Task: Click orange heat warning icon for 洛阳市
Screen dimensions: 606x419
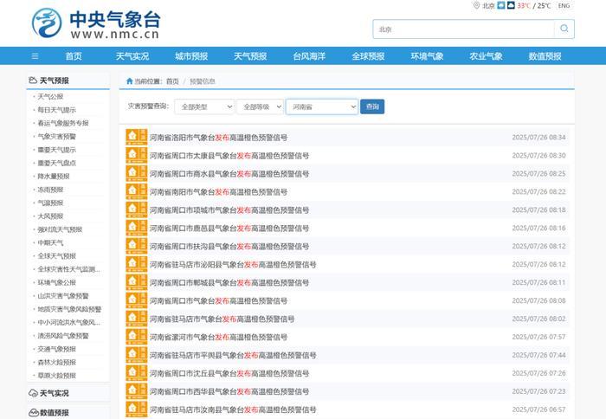Action: [137, 137]
